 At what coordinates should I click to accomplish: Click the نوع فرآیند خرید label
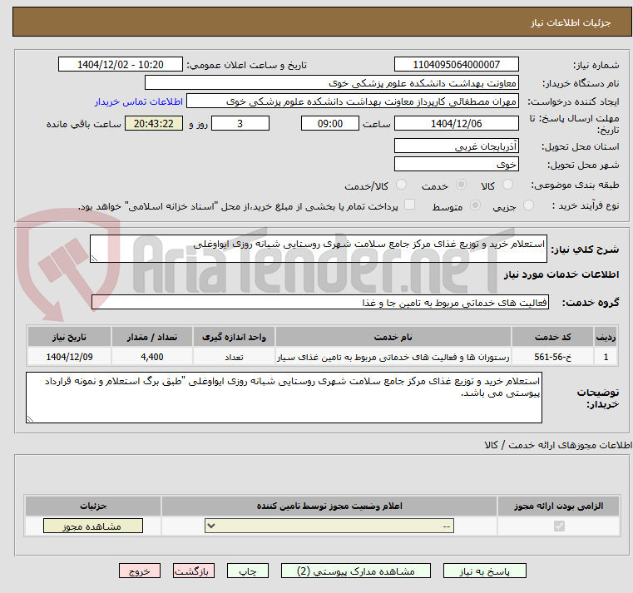tap(586, 206)
